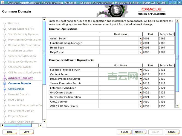This screenshot has height=136, width=182.
Task: Click the Advanced Topology step icon
Action: [5, 78]
